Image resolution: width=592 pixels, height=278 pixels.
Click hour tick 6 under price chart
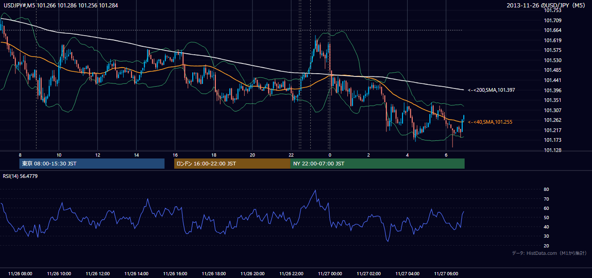(446, 155)
